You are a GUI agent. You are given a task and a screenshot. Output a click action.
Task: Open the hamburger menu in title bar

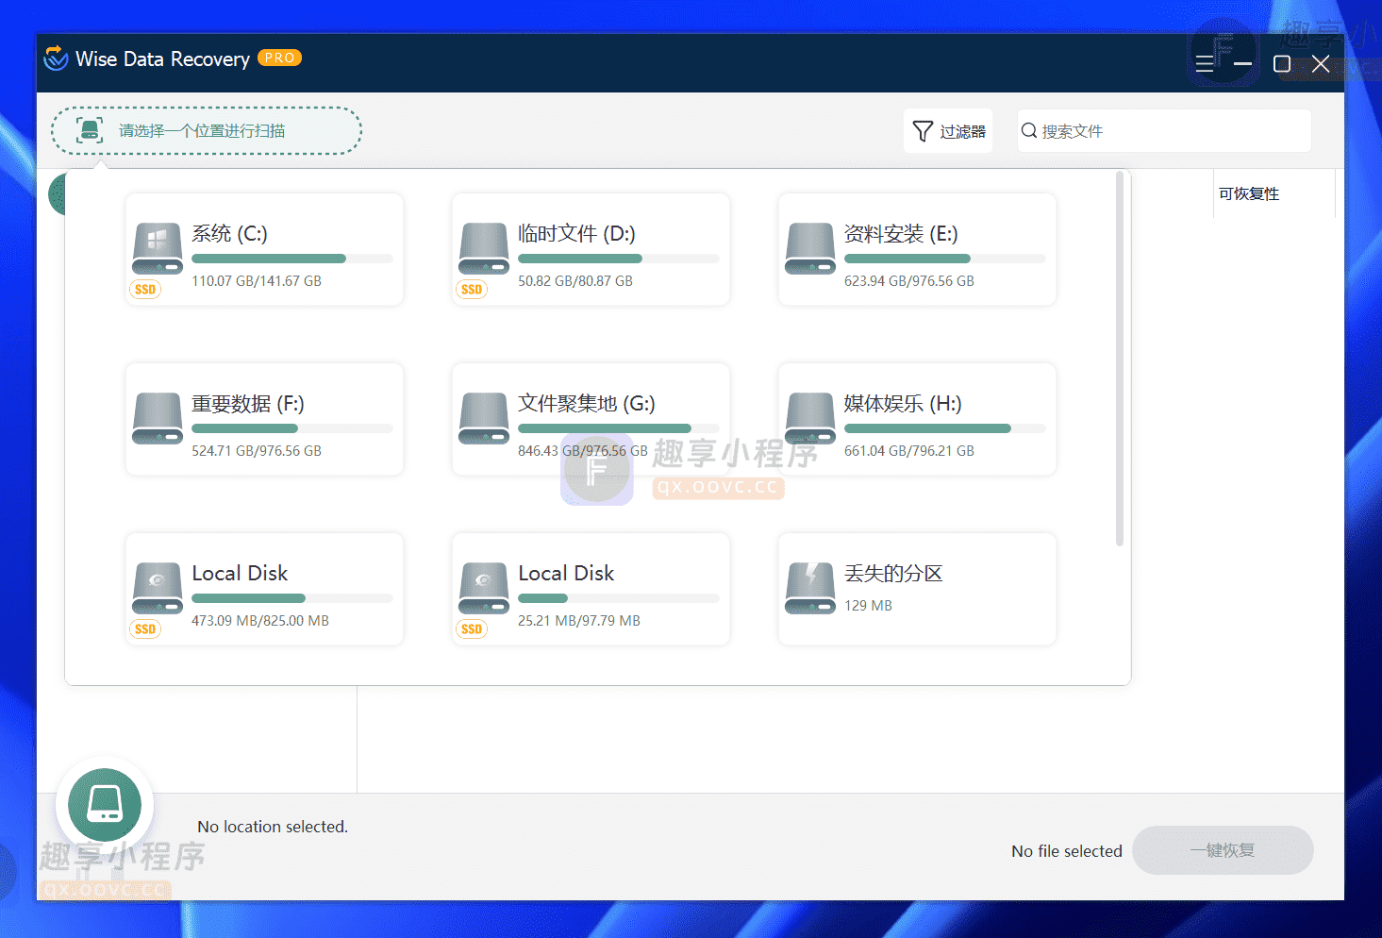point(1205,64)
